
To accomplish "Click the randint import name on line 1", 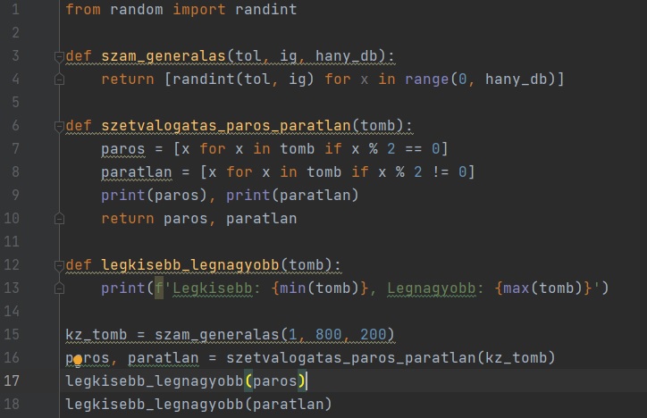I will (x=265, y=10).
